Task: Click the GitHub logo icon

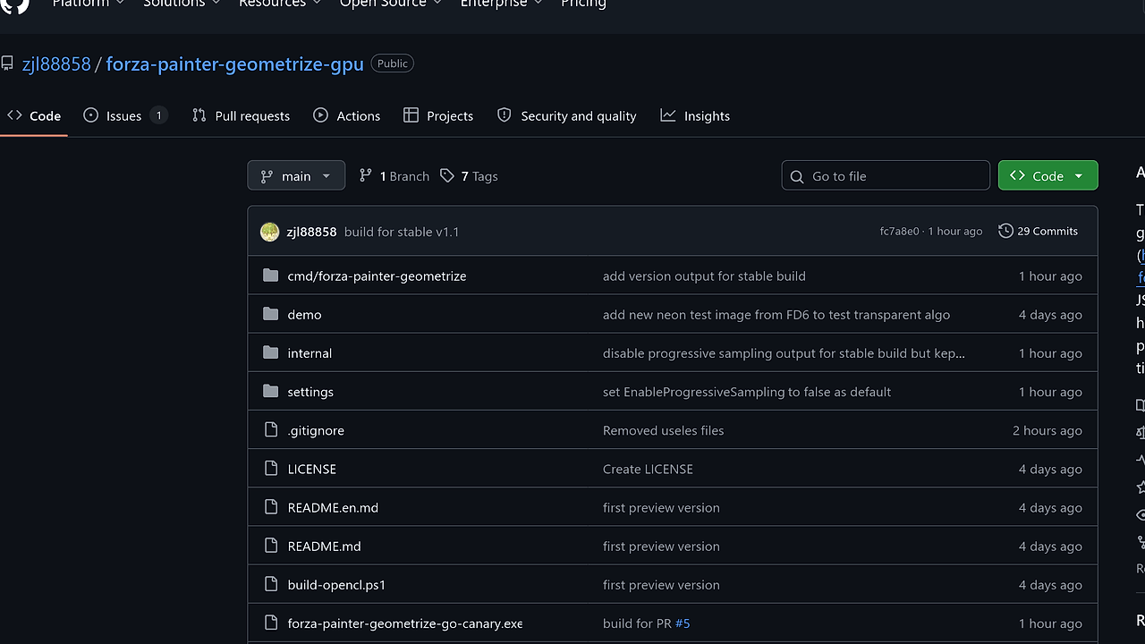Action: coord(14,4)
